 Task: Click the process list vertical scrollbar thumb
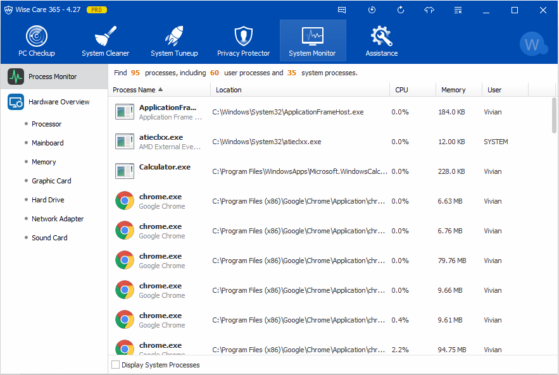click(x=554, y=115)
